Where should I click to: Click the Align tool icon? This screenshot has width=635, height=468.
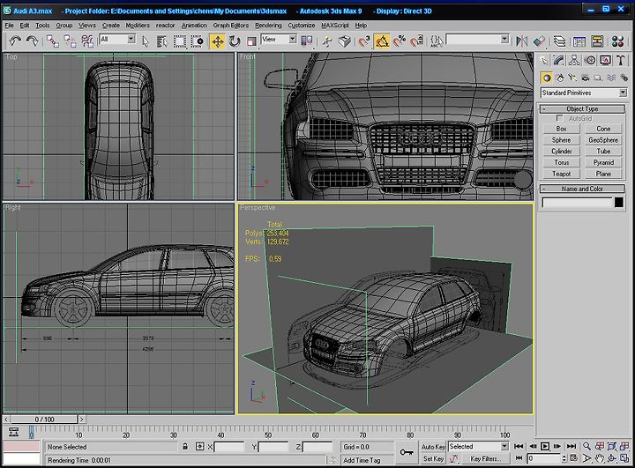tap(539, 41)
